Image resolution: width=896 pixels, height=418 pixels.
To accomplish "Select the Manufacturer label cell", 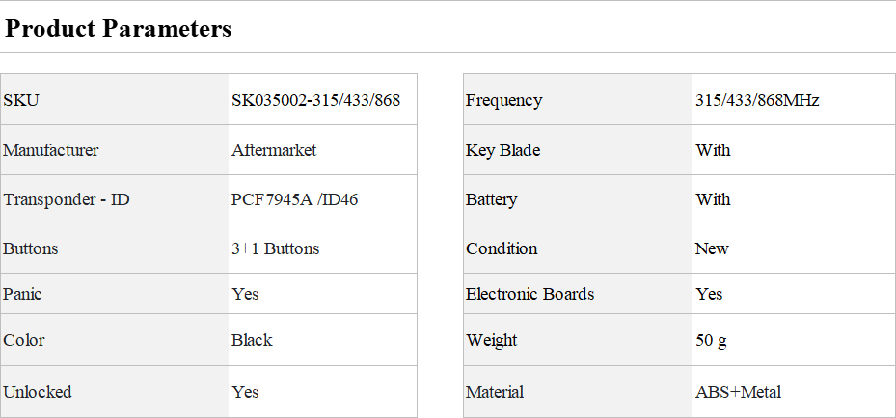I will 114,150.
